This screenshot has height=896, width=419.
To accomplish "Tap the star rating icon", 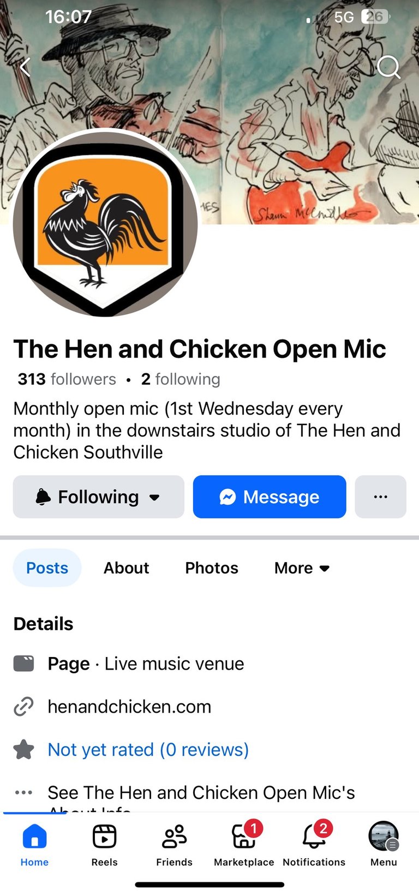I will pos(23,749).
